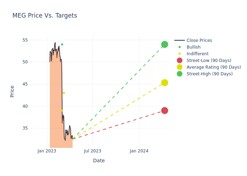Click the yellow Indifferent dot at 43
Screen dimensions: 247x176
(x=64, y=93)
